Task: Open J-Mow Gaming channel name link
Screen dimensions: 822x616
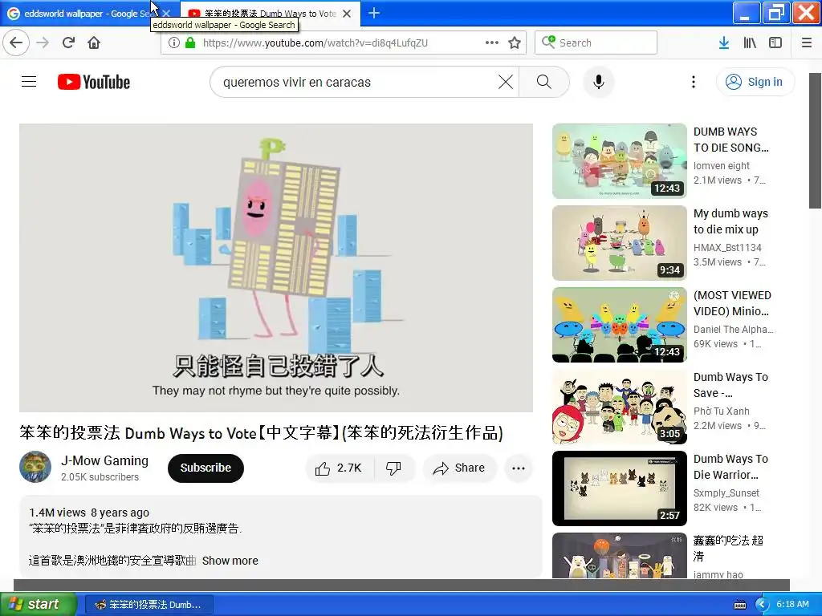Action: pos(104,461)
